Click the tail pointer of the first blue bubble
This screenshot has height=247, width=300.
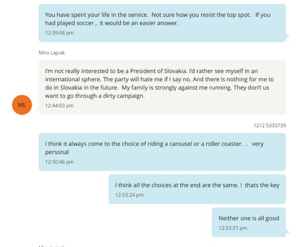(x=288, y=37)
